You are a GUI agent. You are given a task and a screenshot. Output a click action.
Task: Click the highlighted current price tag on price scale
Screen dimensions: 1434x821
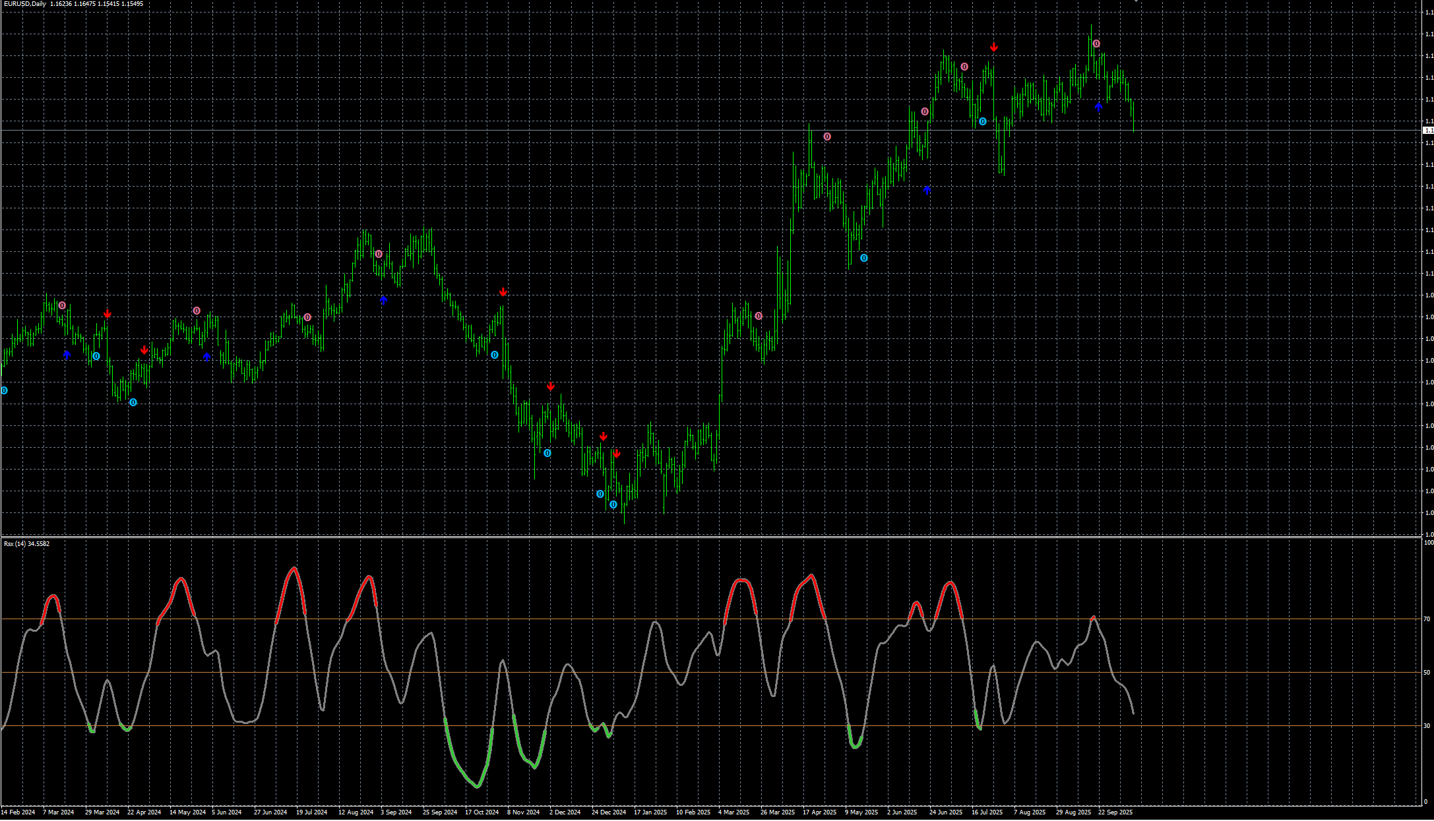(1428, 131)
